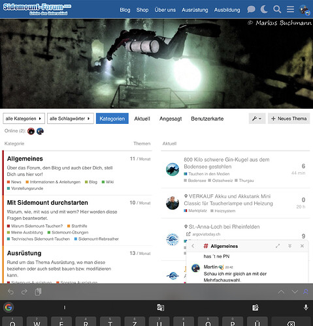Open the hamburger menu in header
Image resolution: width=313 pixels, height=326 pixels.
(x=290, y=9)
